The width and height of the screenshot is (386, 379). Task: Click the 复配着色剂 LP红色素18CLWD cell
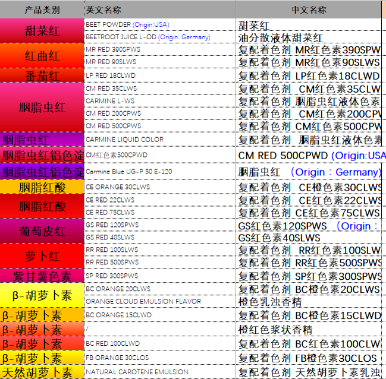tap(309, 75)
